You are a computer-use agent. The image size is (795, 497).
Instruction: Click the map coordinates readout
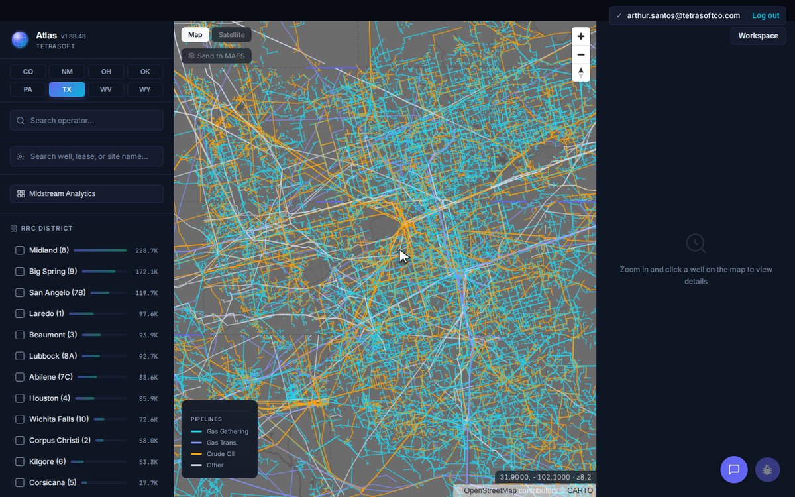click(x=545, y=477)
